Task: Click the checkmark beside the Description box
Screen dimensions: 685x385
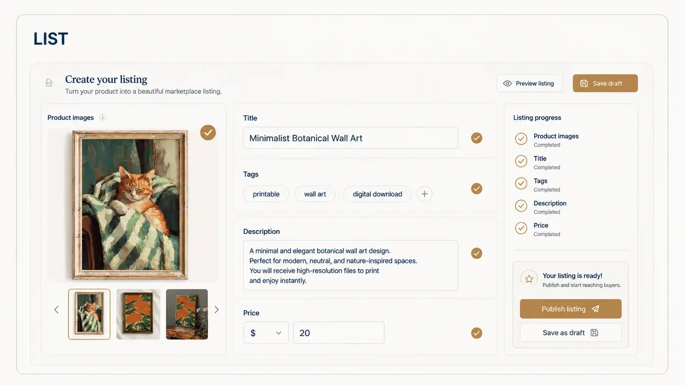Action: tap(477, 253)
